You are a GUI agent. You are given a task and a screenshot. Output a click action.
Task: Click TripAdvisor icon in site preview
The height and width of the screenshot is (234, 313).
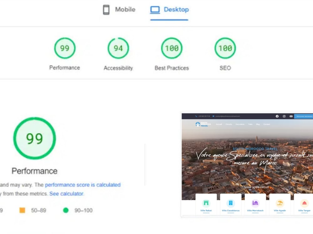click(x=291, y=116)
